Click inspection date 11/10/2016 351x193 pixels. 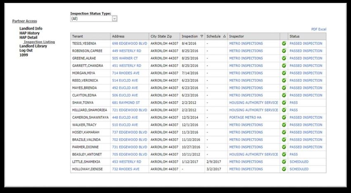pos(191,140)
